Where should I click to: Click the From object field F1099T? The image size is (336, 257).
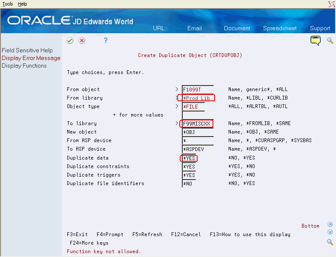198,89
